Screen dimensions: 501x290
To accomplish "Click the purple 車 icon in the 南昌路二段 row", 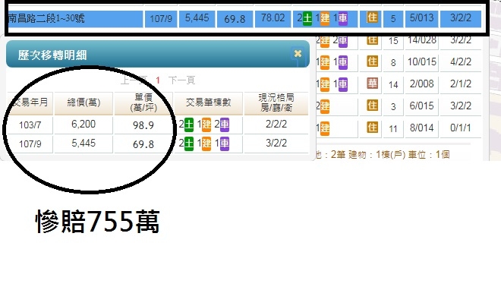I will [x=343, y=18].
